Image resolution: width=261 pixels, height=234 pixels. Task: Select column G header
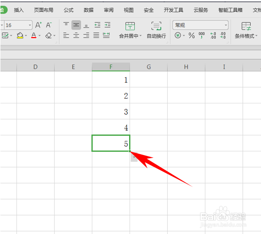149,67
